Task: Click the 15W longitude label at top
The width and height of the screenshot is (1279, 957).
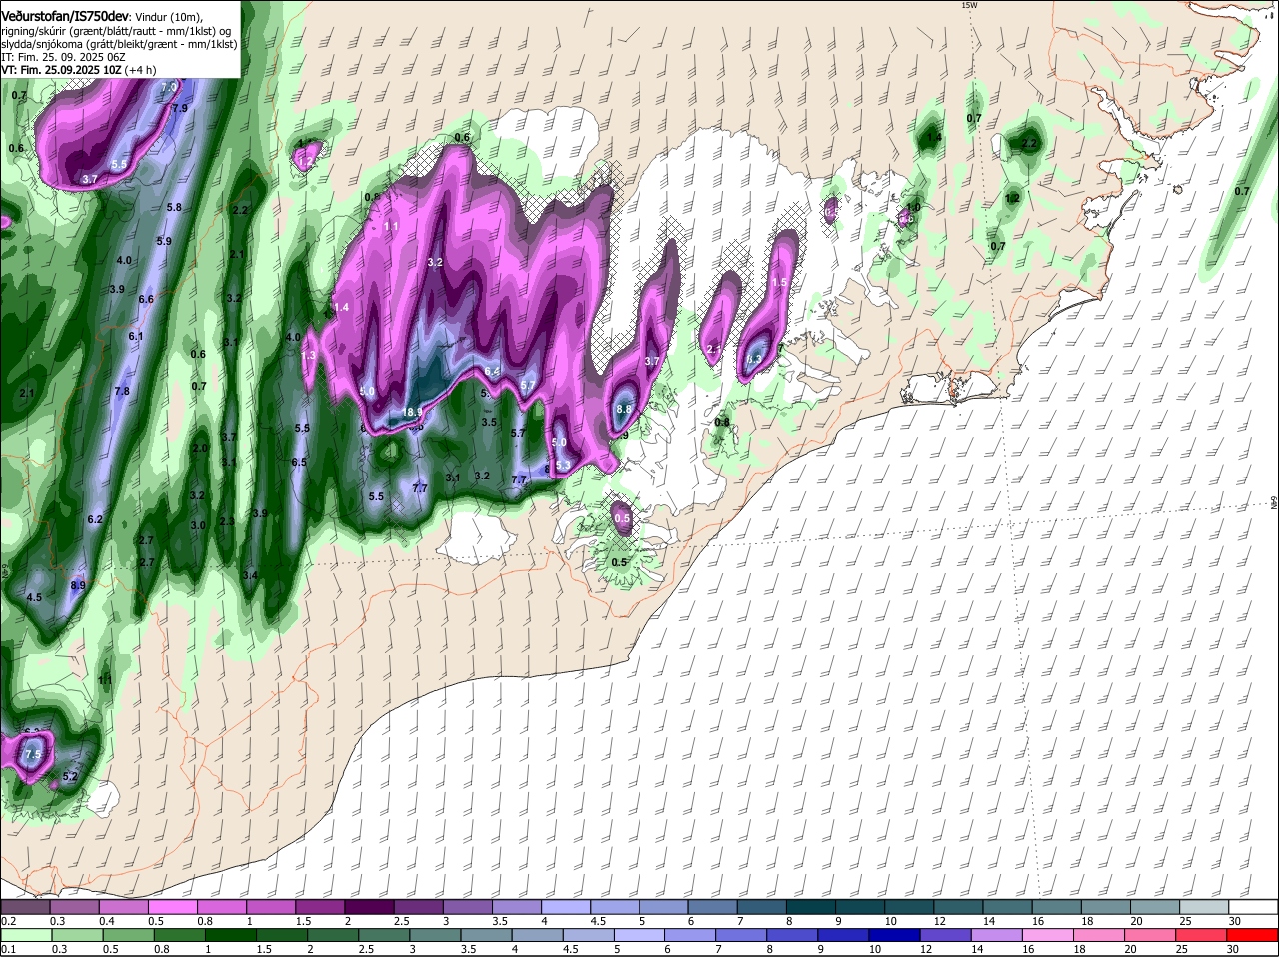Action: pos(968,6)
